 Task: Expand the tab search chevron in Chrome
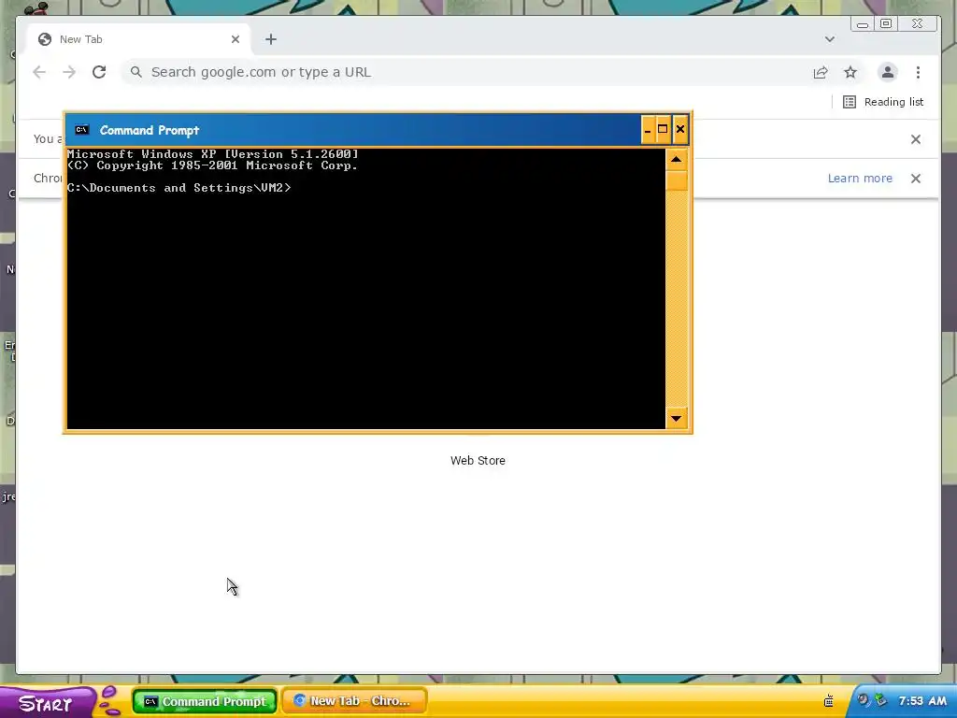point(830,39)
